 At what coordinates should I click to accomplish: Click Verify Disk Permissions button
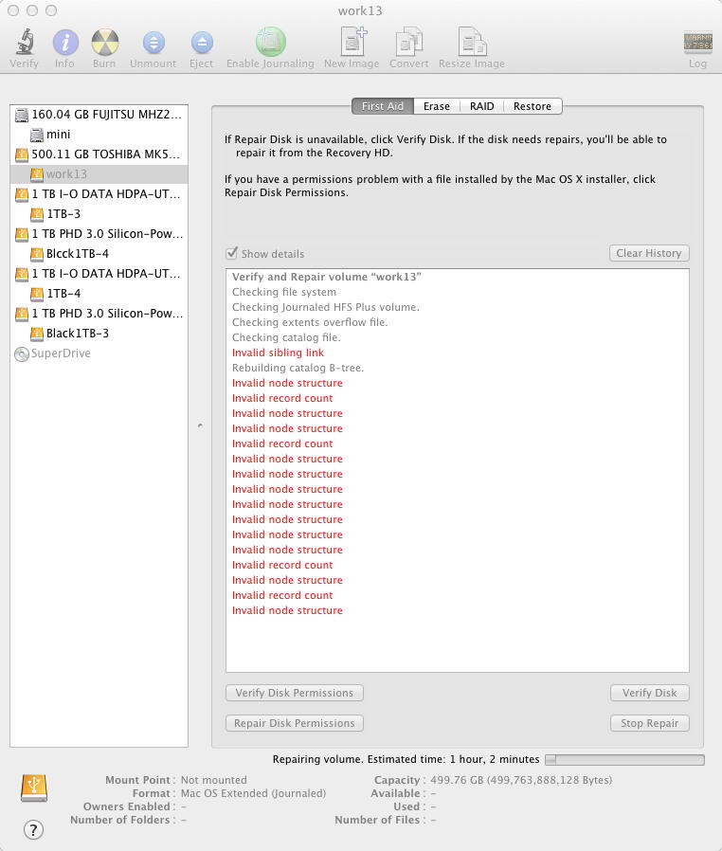click(x=294, y=693)
